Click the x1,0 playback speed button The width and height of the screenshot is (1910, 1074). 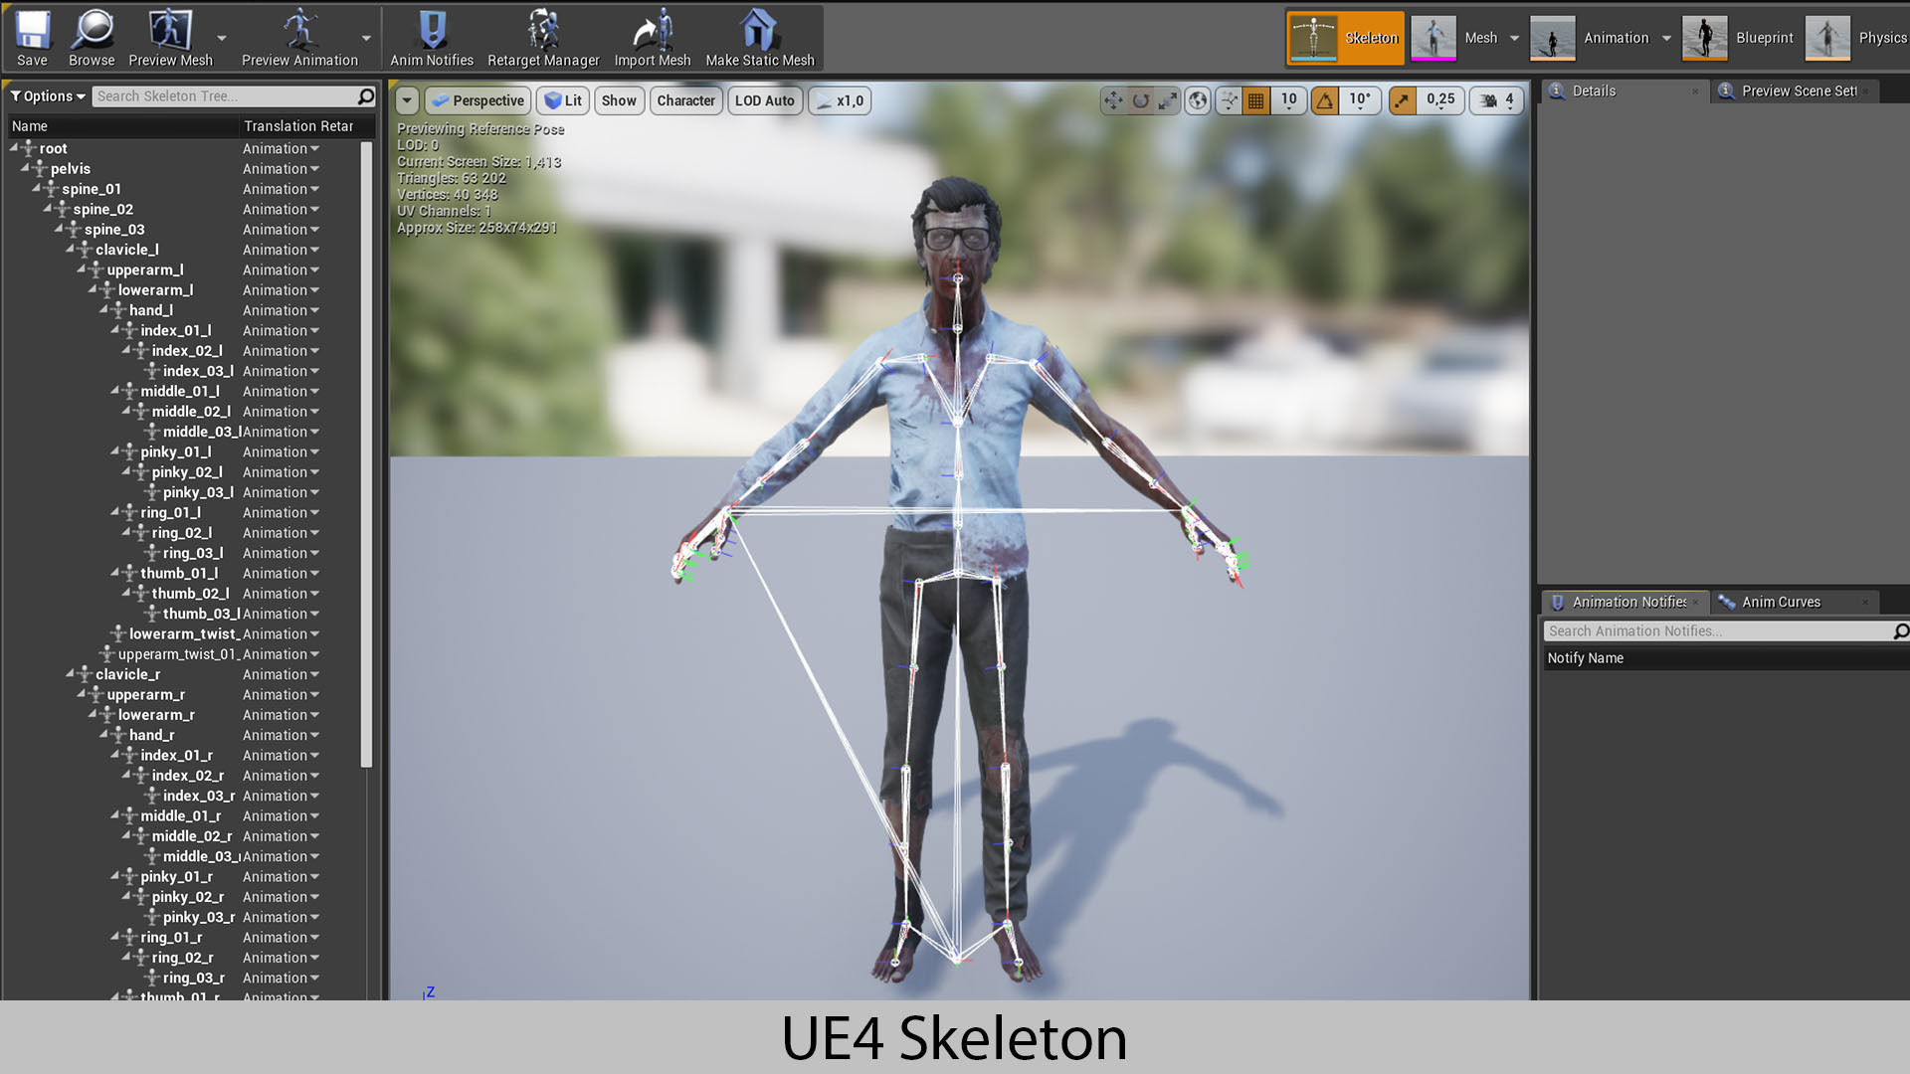click(x=840, y=100)
